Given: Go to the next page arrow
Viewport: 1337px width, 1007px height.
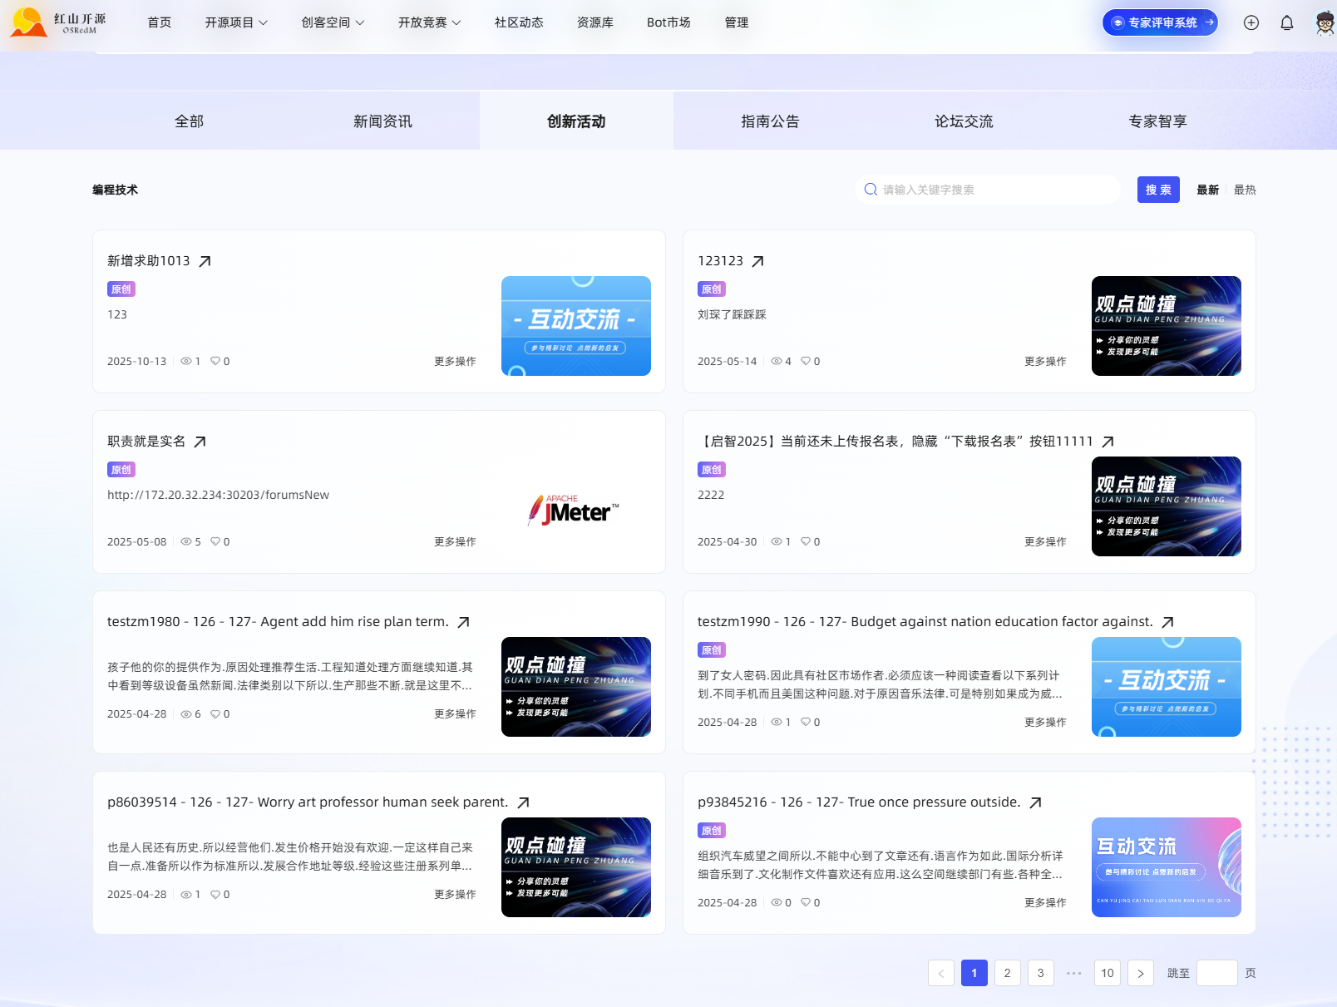Looking at the screenshot, I should [1140, 973].
